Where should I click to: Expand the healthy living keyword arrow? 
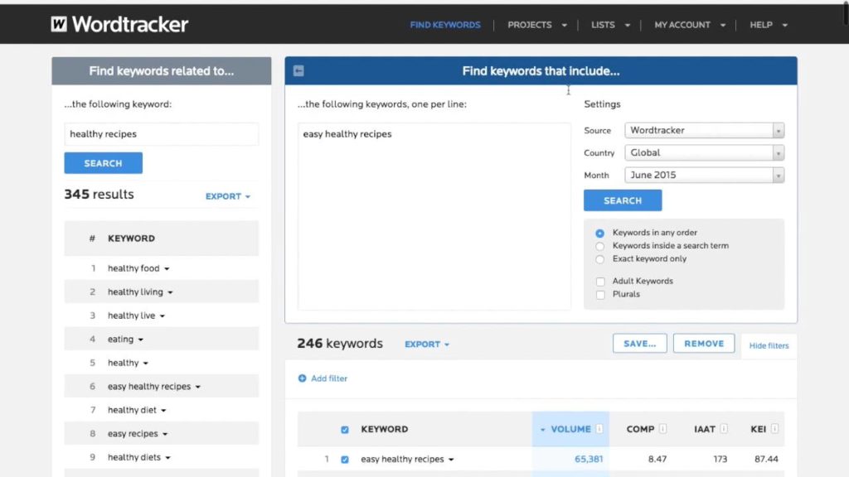170,292
